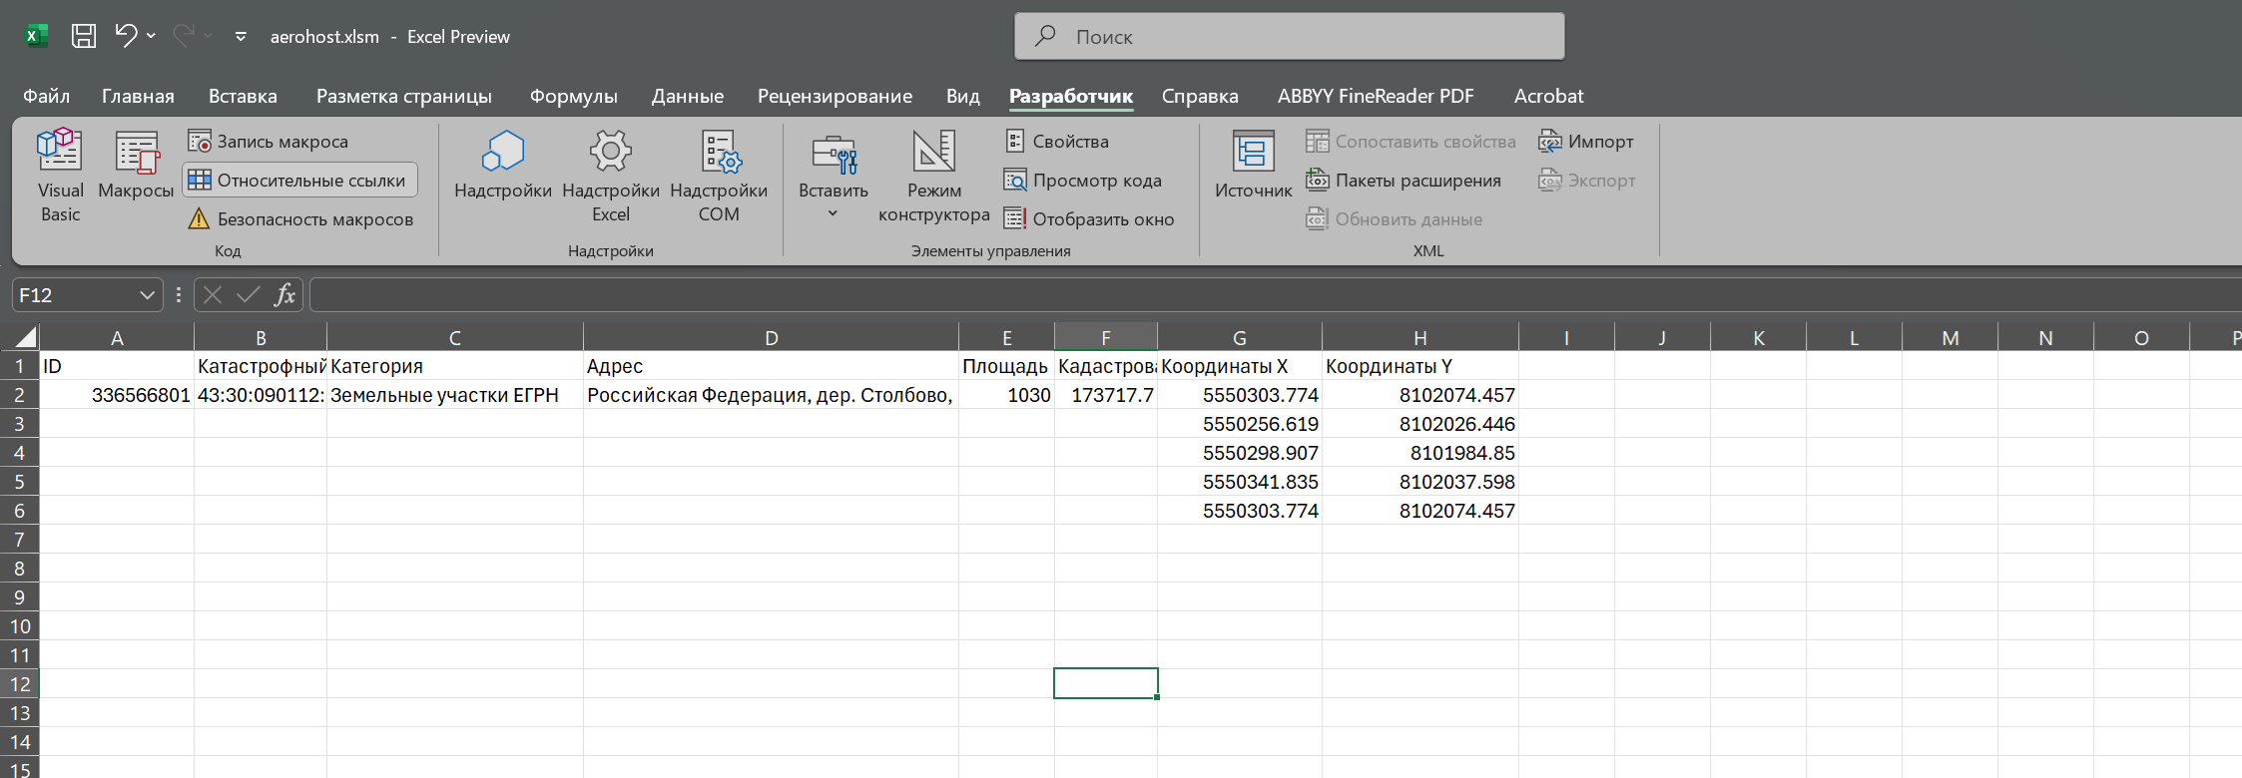Viewport: 2242px width, 778px height.
Task: Click View Code (Просмотр кода)
Action: tap(1083, 181)
